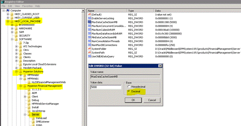Expand the HARDWARE key
The height and width of the screenshot is (126, 241).
tap(12, 29)
